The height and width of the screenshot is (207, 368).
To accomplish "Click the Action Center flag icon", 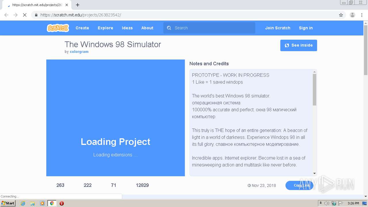I will pyautogui.click(x=341, y=203).
